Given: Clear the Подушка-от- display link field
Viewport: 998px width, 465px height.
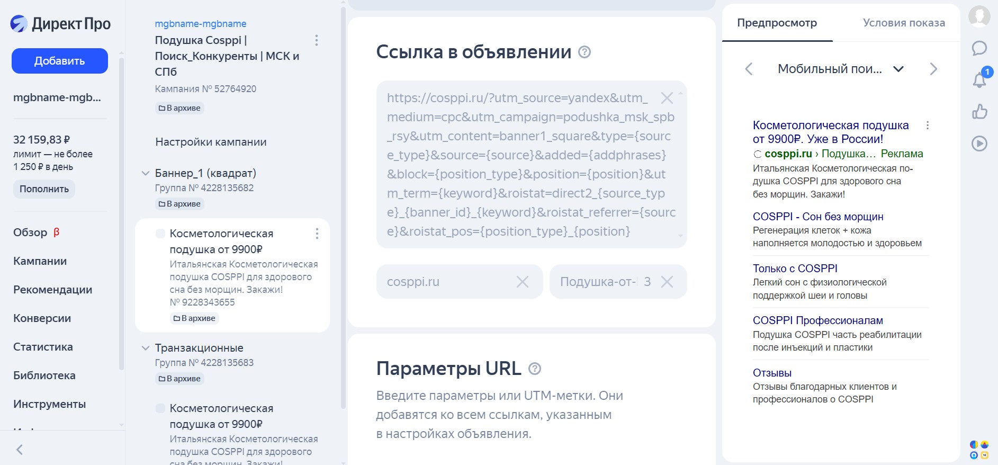Looking at the screenshot, I should pos(667,282).
